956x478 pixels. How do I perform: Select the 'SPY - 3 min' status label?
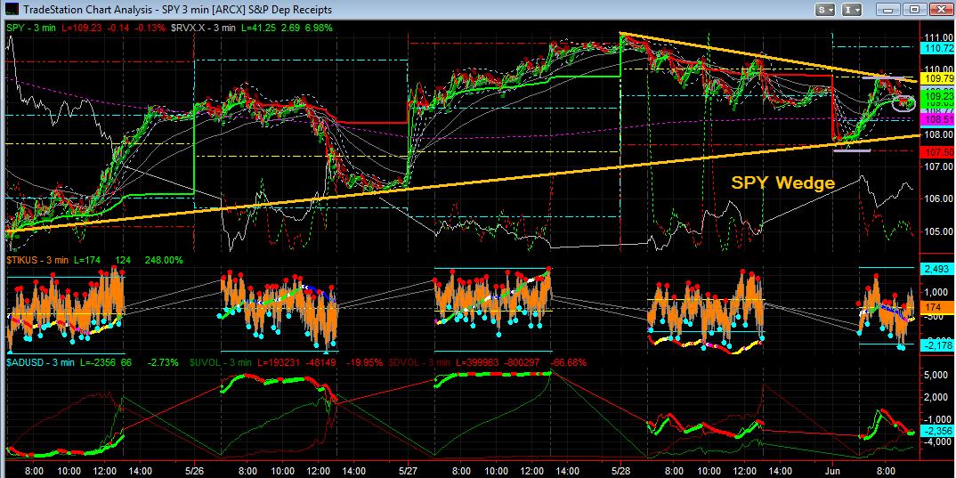pos(30,28)
